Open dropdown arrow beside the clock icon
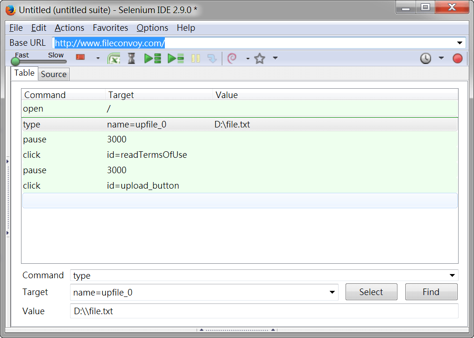The image size is (474, 338). click(441, 58)
